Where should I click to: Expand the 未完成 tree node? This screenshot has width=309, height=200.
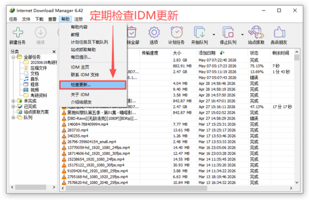pyautogui.click(x=13, y=101)
